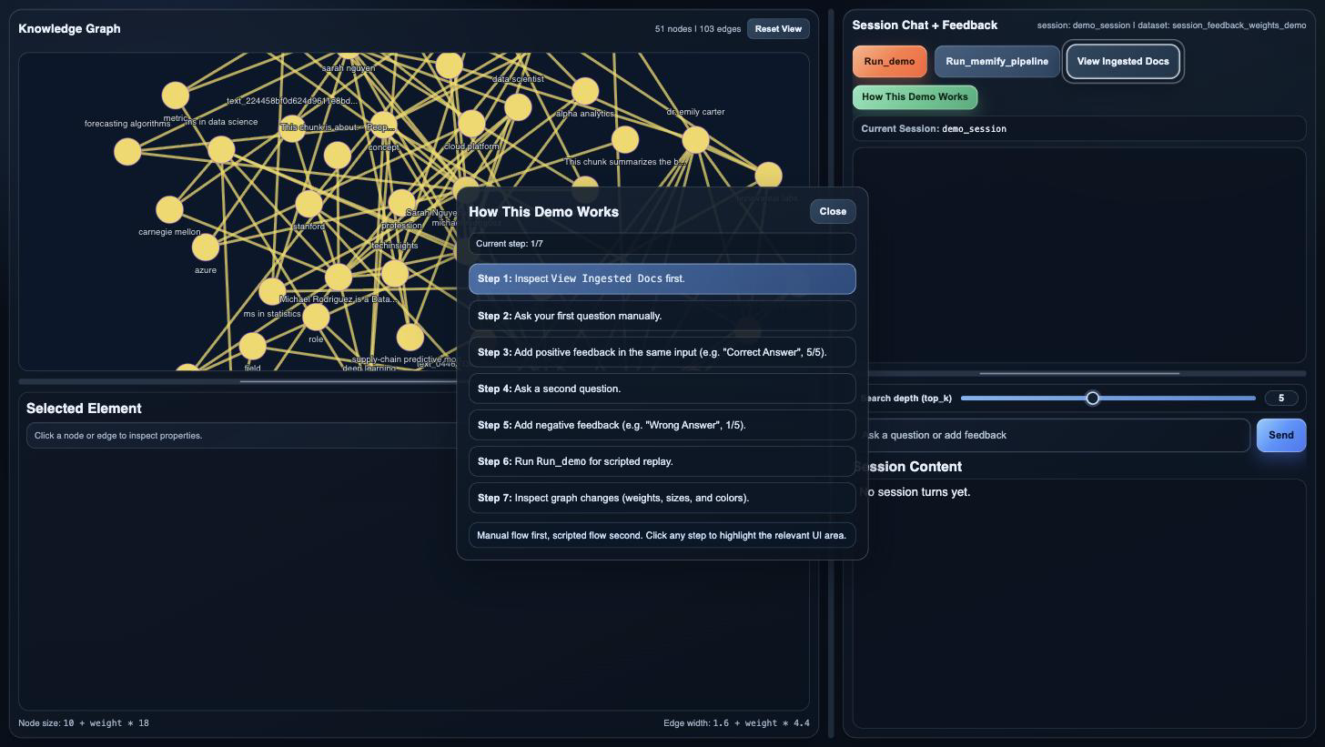Click the session and dataset info text
Image resolution: width=1325 pixels, height=747 pixels.
coord(1171,25)
